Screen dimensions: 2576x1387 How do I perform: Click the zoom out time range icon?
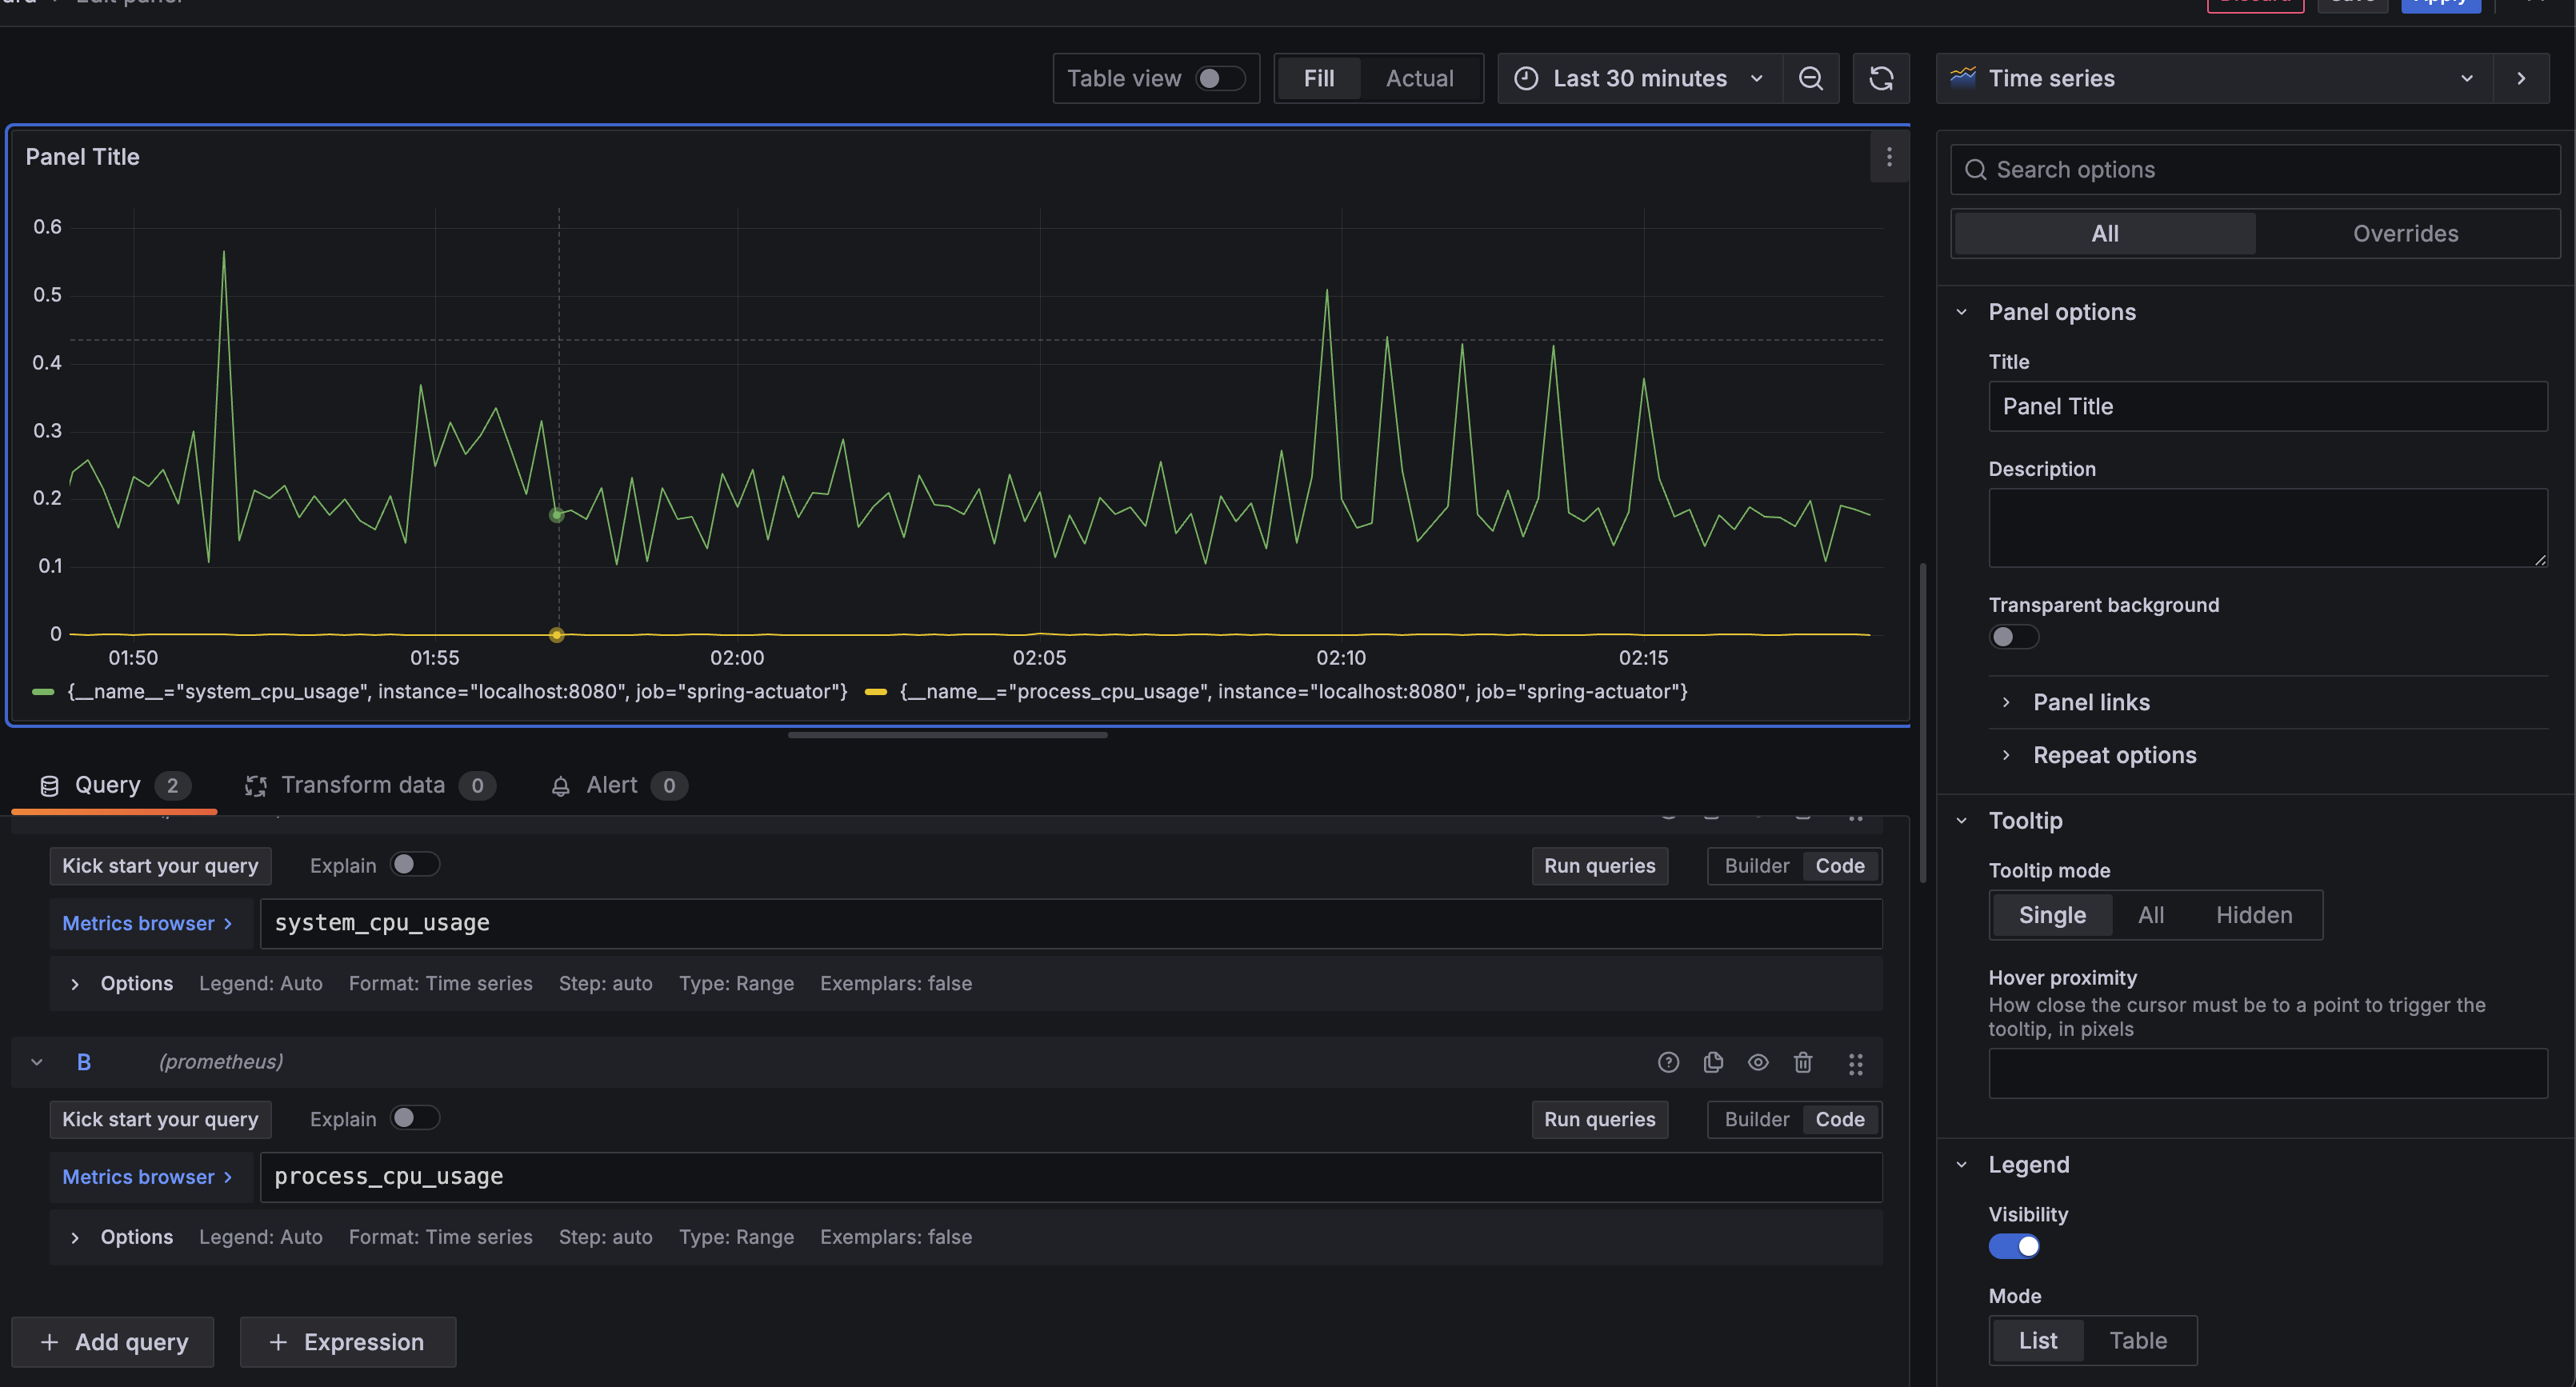coord(1810,78)
